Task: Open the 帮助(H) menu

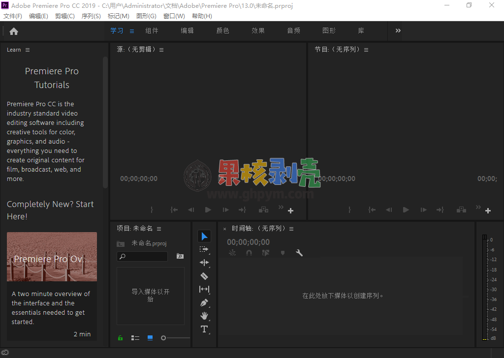Action: point(202,16)
